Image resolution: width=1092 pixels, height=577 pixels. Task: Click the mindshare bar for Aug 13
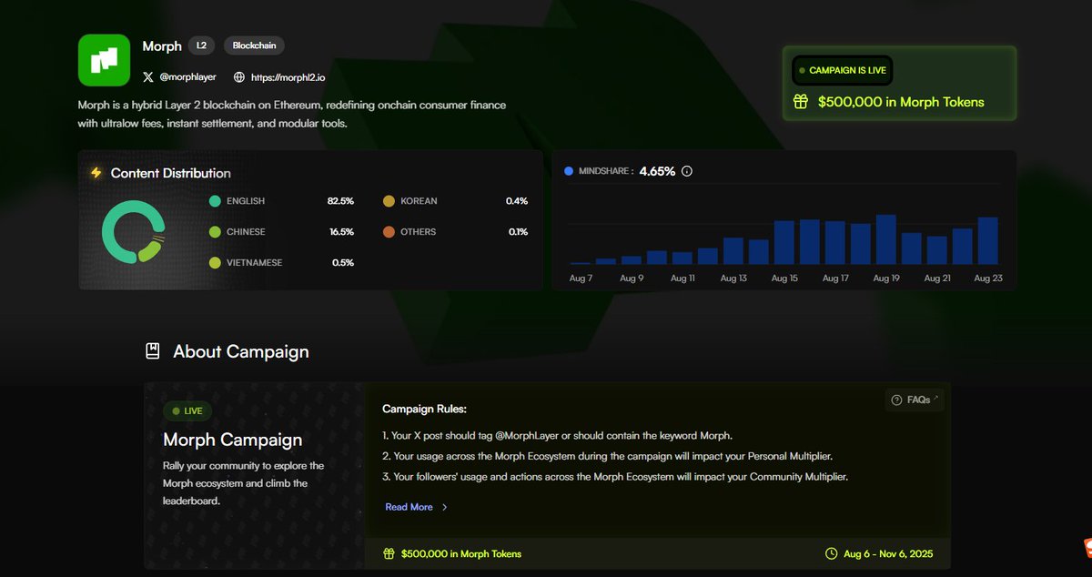tap(733, 251)
